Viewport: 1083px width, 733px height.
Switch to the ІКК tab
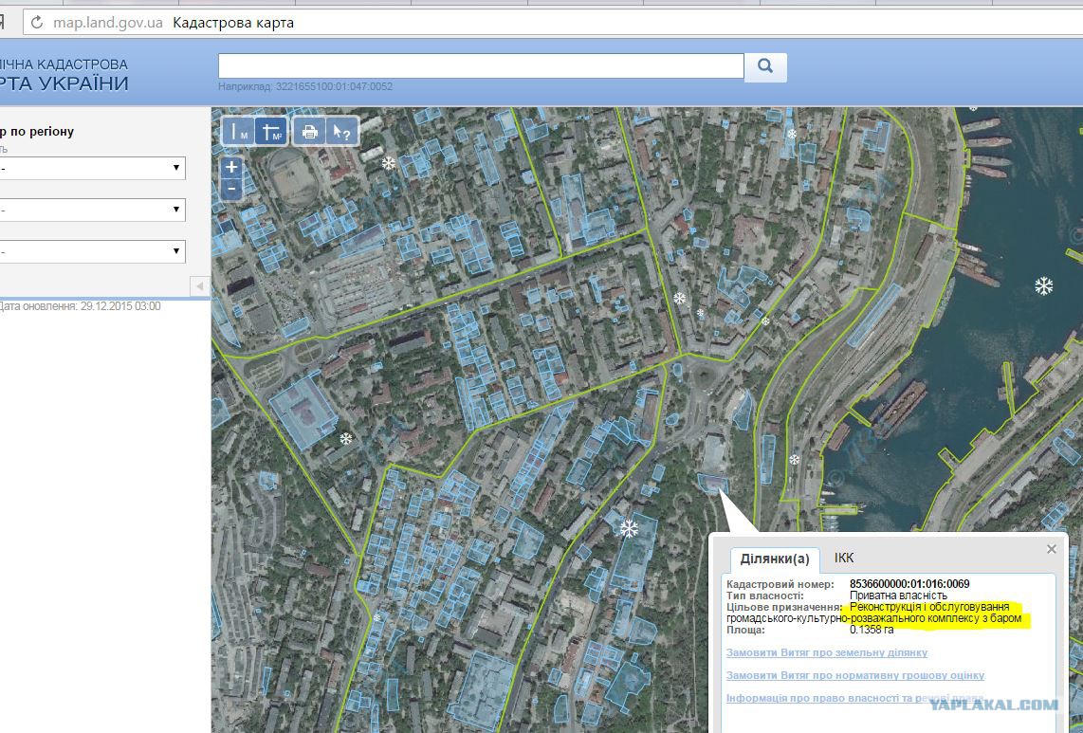point(843,558)
